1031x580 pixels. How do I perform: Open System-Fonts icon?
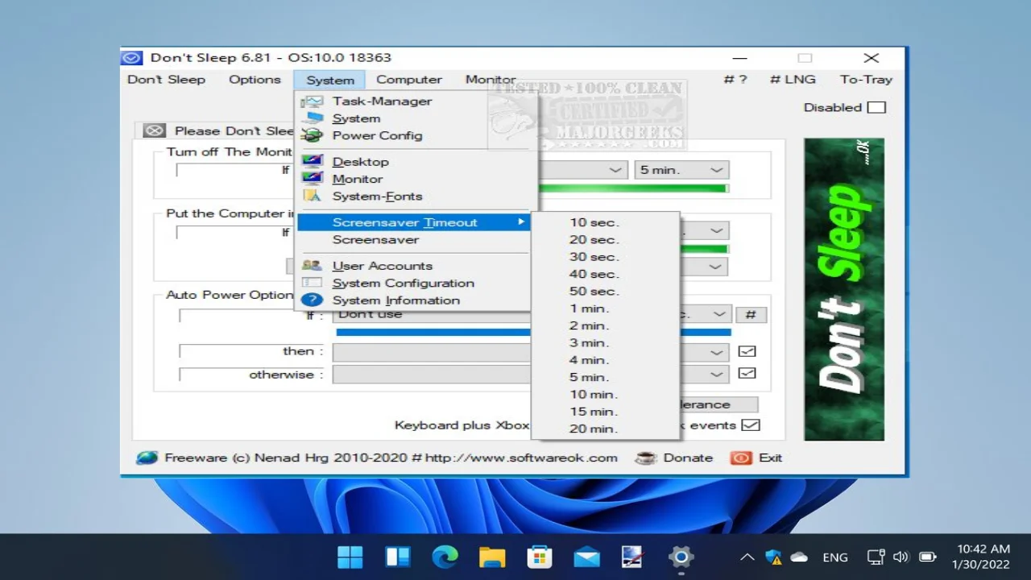[313, 196]
